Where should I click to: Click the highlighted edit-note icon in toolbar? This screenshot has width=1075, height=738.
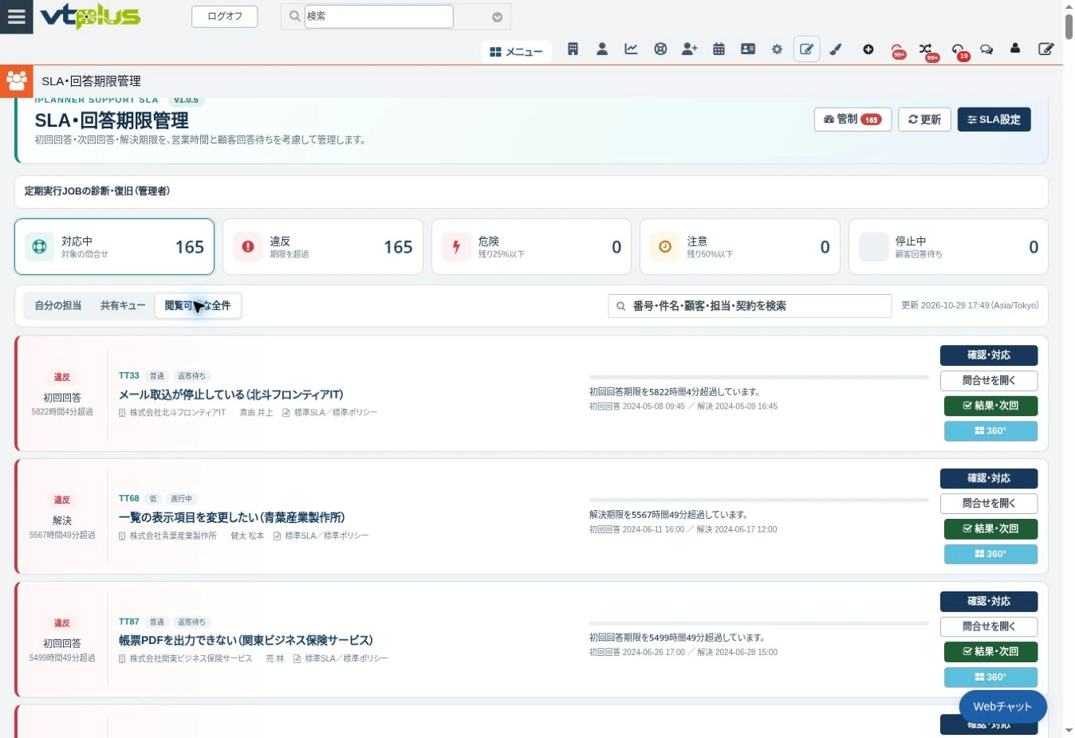pos(807,49)
